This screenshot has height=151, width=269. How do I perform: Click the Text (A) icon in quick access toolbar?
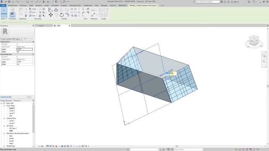coord(44,2)
